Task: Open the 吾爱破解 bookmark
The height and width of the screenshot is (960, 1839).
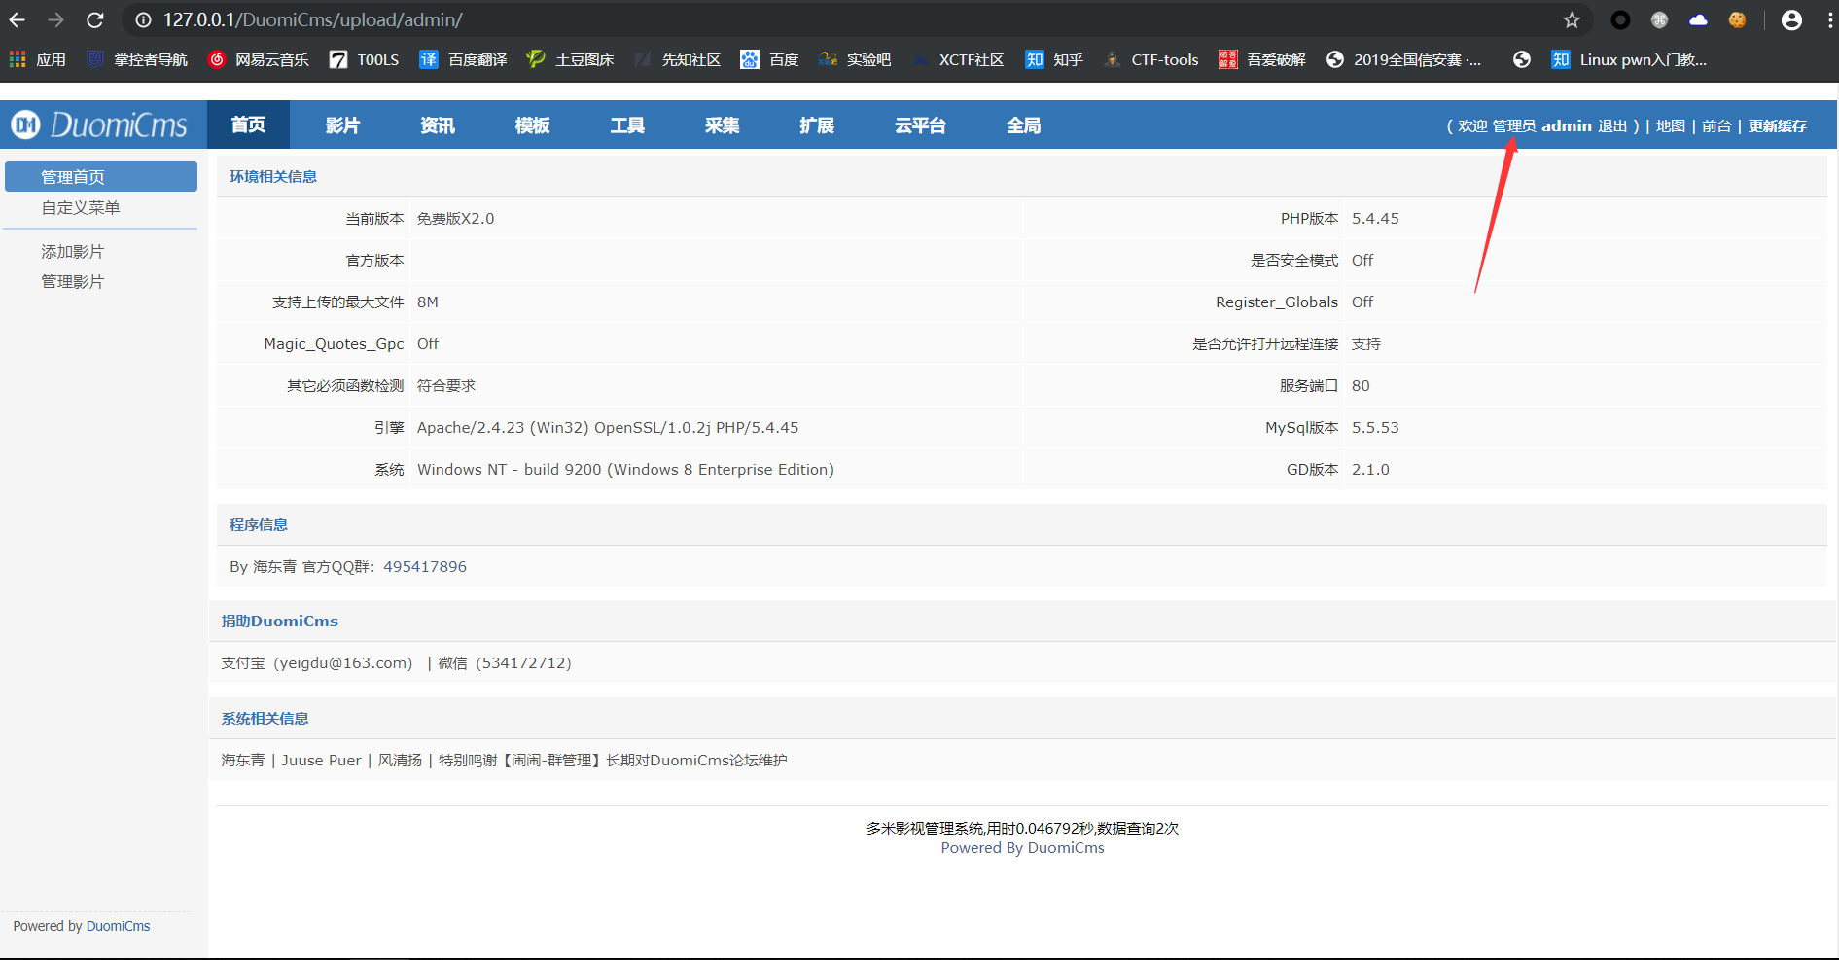Action: click(x=1262, y=59)
